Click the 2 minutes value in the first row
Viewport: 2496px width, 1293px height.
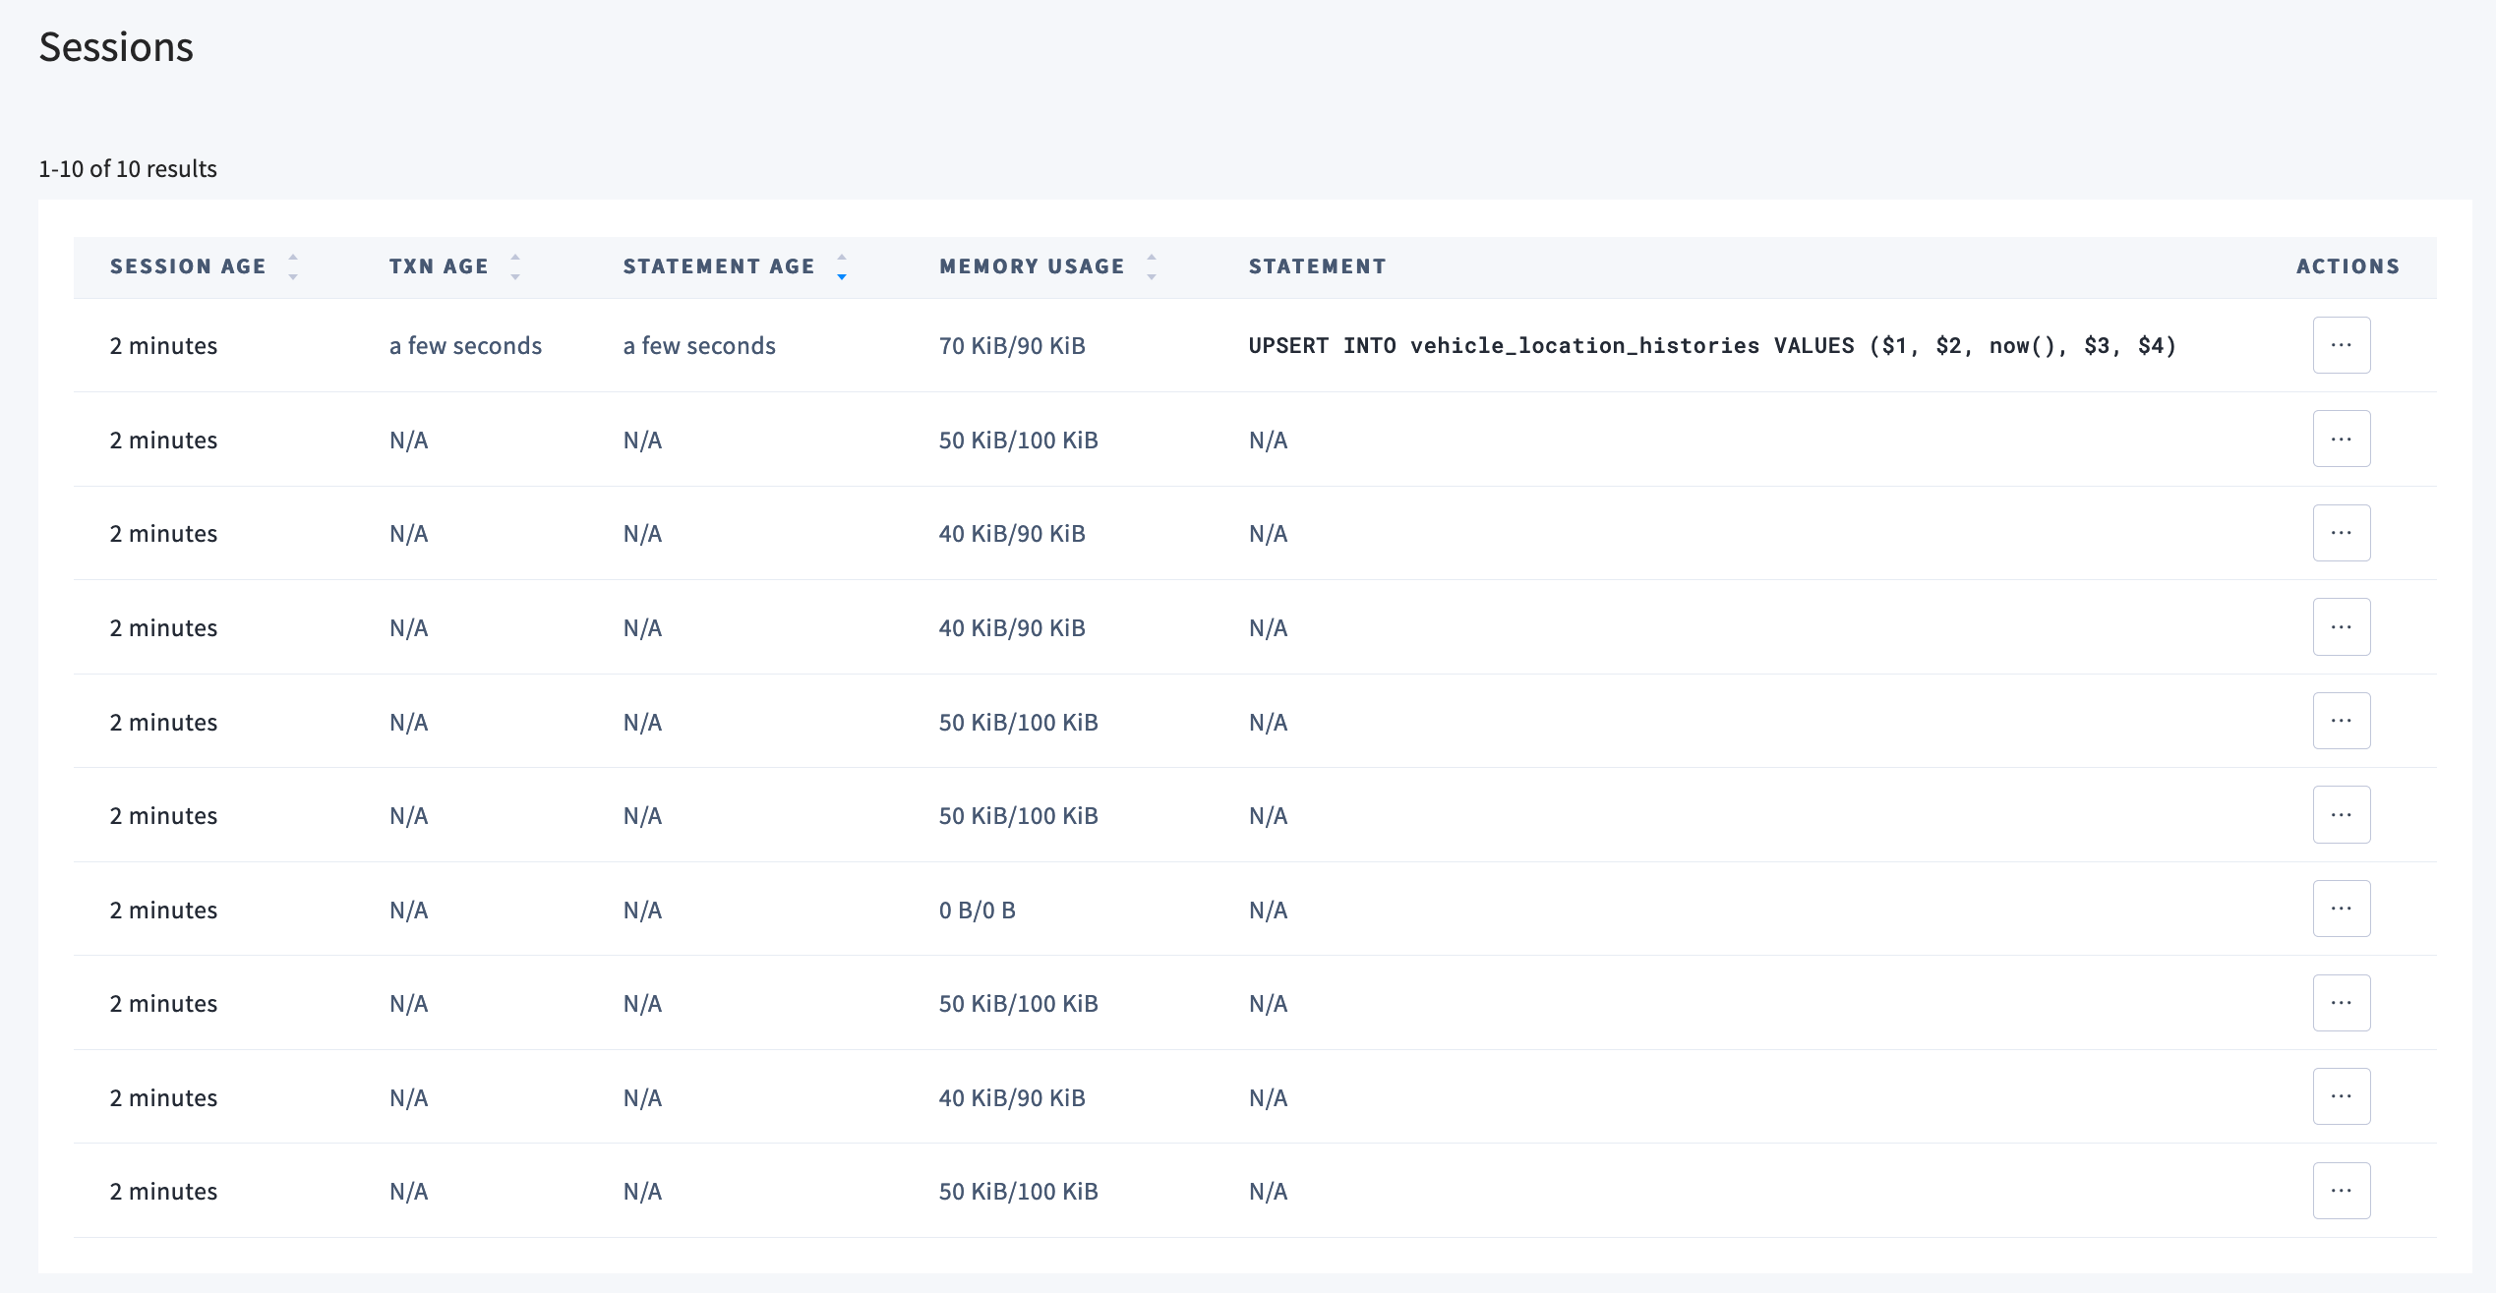coord(163,345)
